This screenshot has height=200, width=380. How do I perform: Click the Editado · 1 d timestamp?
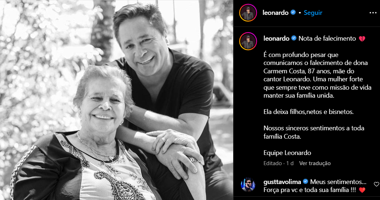278,163
